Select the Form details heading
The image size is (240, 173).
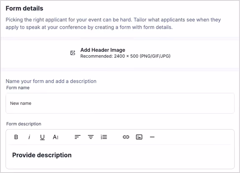tap(25, 8)
